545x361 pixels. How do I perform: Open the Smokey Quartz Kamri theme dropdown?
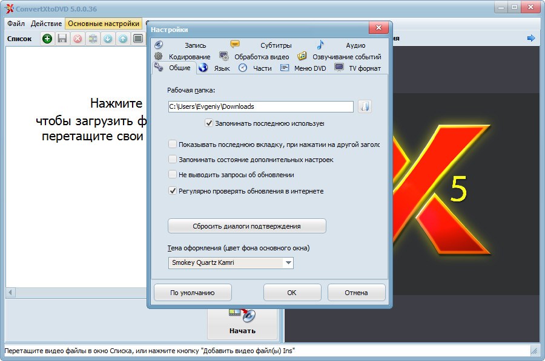pos(288,263)
